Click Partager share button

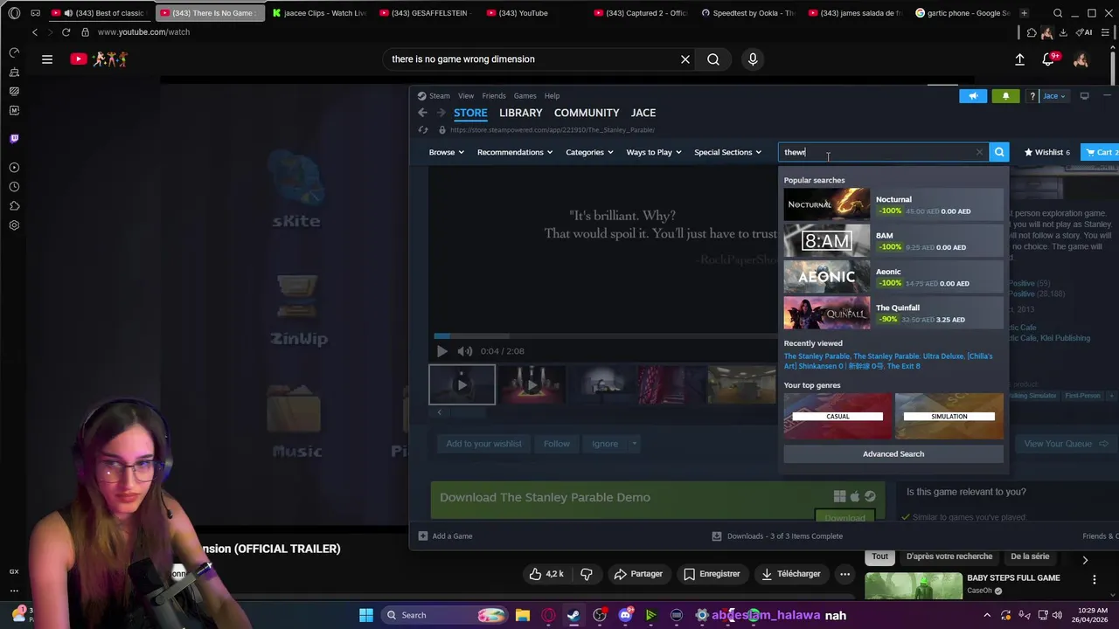click(x=638, y=574)
